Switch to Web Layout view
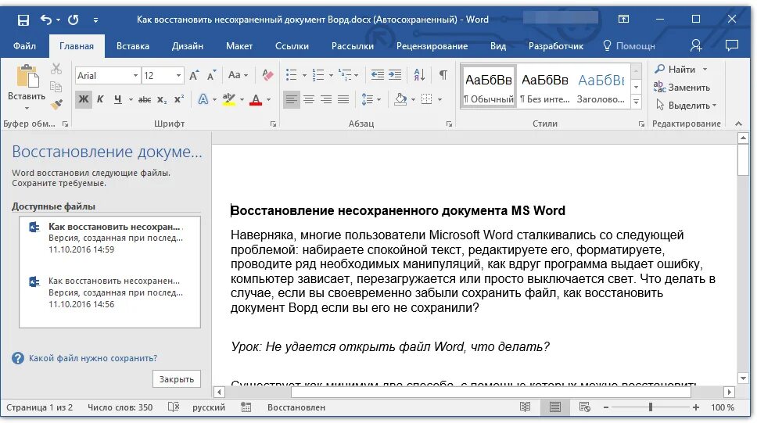 pyautogui.click(x=585, y=407)
